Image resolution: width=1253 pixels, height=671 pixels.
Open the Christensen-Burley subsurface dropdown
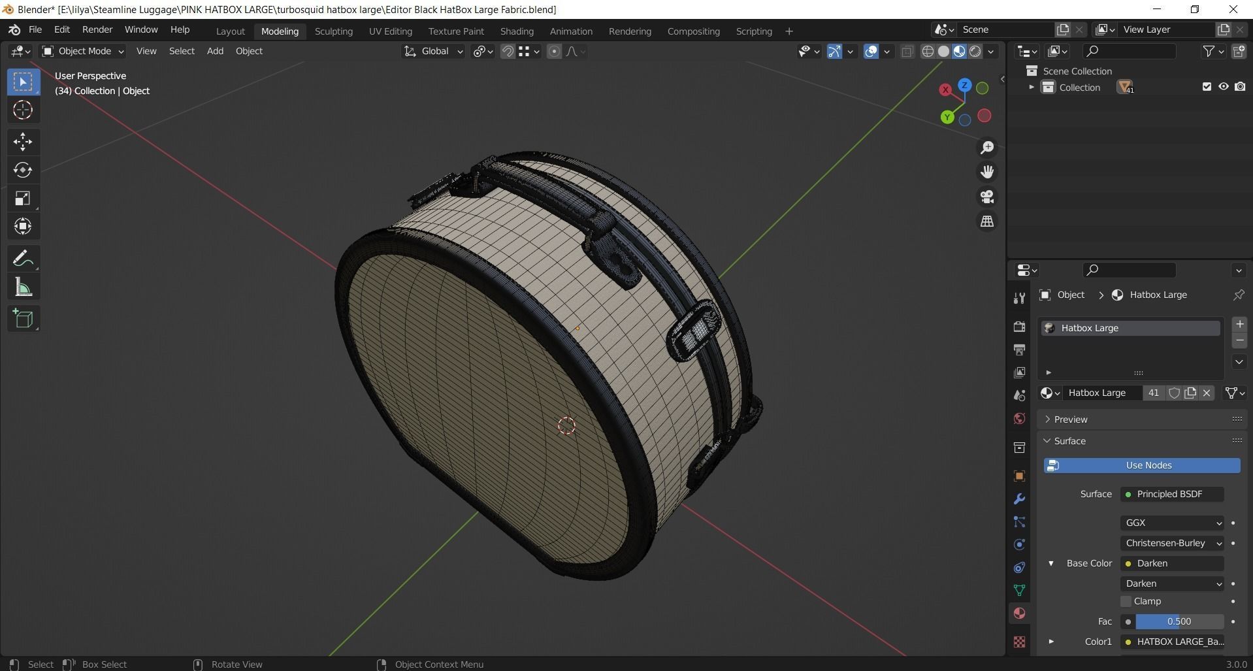pyautogui.click(x=1172, y=543)
